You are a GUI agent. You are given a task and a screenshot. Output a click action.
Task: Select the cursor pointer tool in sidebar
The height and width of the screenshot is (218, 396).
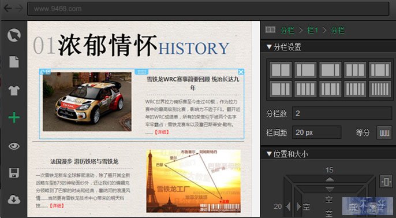(x=14, y=35)
